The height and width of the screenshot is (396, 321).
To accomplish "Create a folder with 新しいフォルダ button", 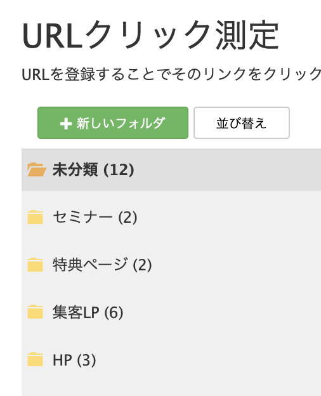I will (113, 122).
